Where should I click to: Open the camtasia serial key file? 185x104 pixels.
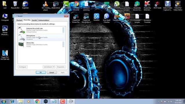[86, 6]
